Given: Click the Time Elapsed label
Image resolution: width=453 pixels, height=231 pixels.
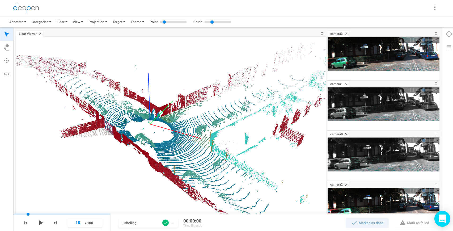Looking at the screenshot, I should 193,226.
